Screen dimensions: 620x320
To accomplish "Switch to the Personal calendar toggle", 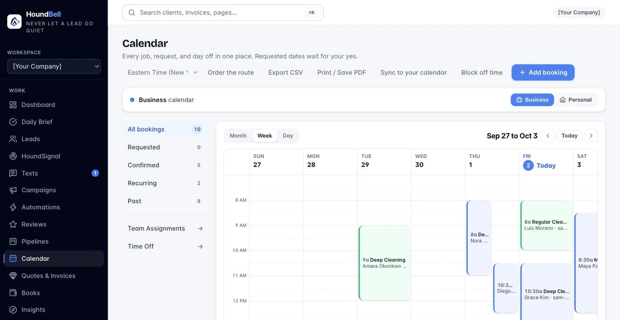I will [576, 100].
